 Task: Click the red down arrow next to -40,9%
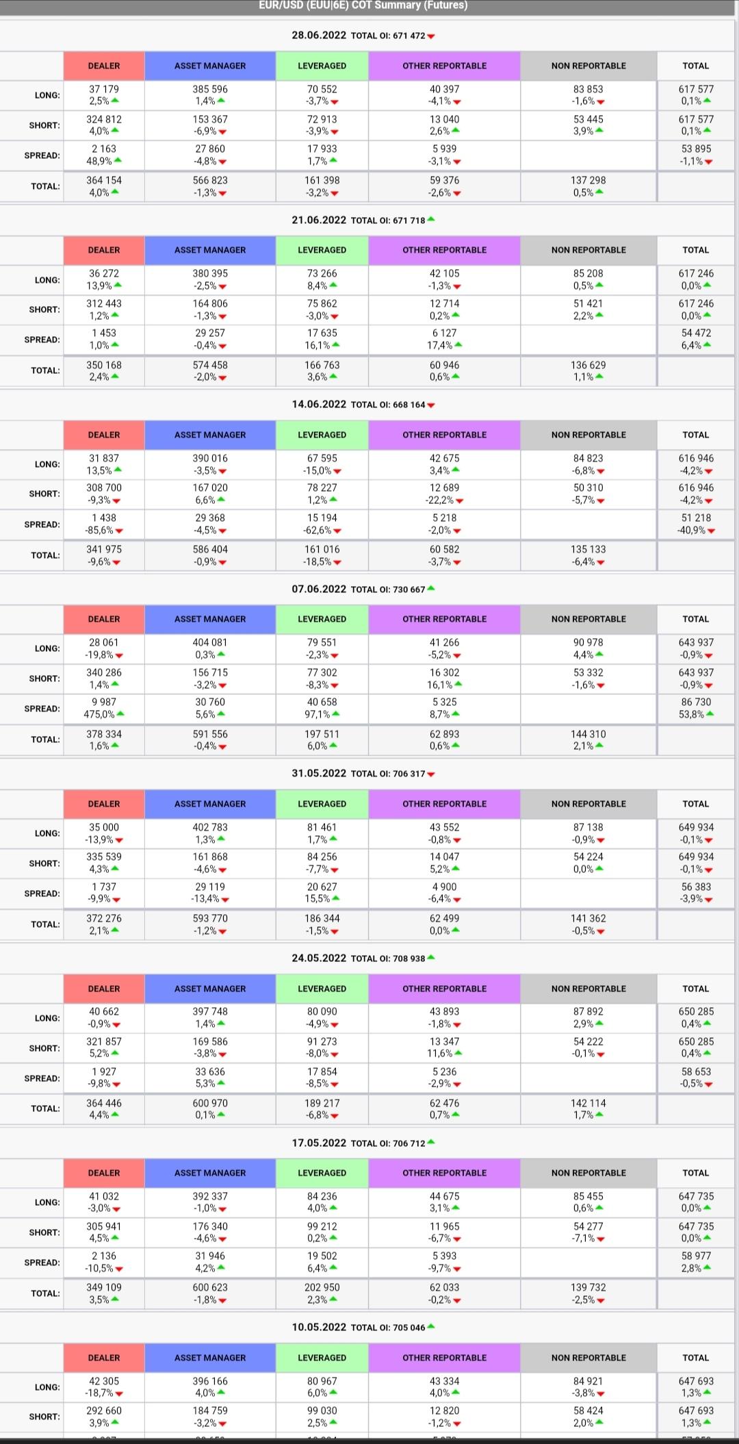pos(711,531)
